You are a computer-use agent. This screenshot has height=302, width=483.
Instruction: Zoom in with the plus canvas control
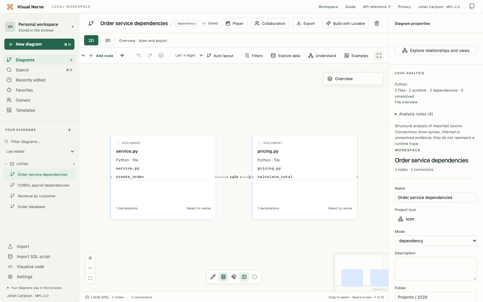pos(90,258)
